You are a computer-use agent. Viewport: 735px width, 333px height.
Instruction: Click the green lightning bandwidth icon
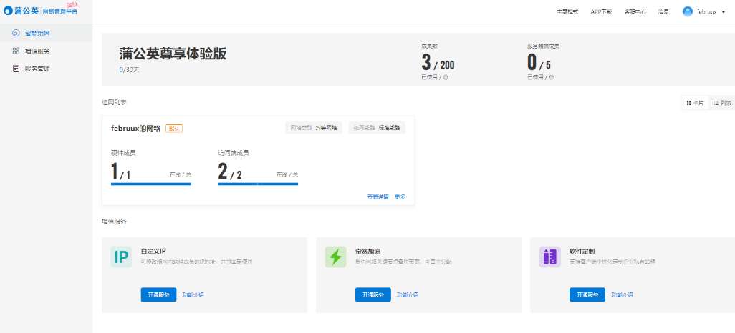[x=336, y=257]
